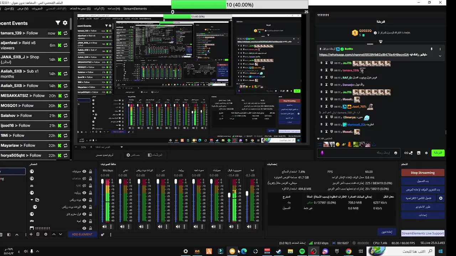Hide the بوت ريكس group
This screenshot has width=456, height=256.
(x=84, y=200)
